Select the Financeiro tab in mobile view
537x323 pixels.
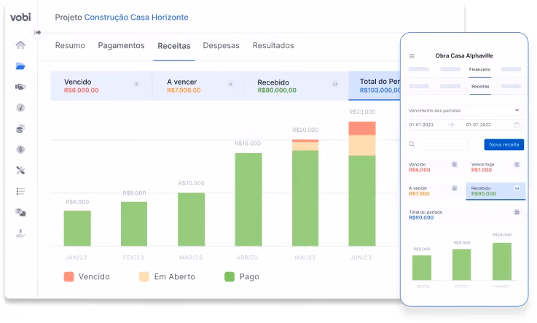(480, 69)
